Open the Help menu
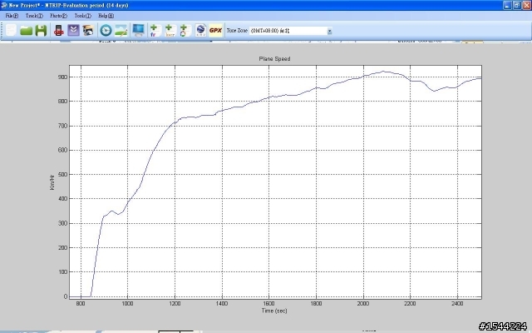Screen dimensions: 532x333 coord(106,16)
